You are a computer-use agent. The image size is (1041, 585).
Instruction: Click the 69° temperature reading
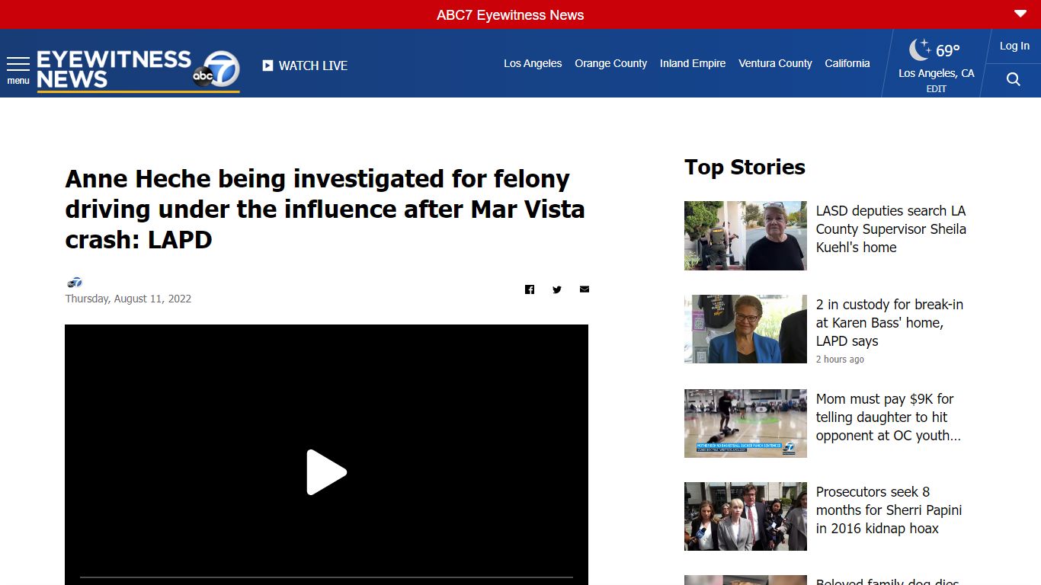point(948,50)
